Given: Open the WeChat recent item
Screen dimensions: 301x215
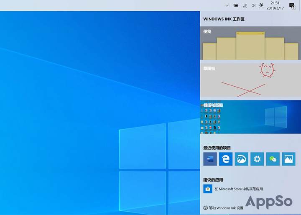Looking at the screenshot, I should [x=273, y=159].
